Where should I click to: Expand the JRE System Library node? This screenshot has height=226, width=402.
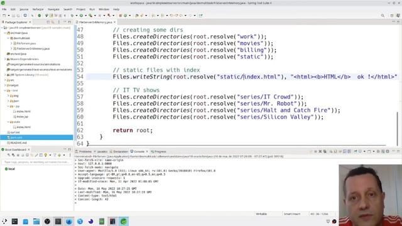point(5,75)
